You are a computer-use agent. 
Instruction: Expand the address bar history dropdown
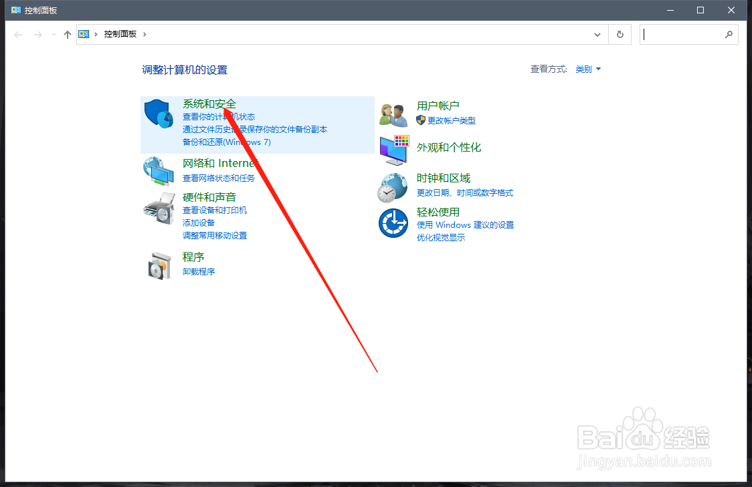597,34
